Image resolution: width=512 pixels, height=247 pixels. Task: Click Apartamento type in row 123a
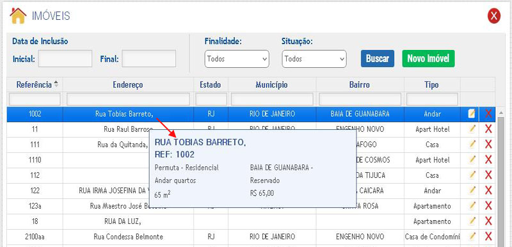pos(432,206)
